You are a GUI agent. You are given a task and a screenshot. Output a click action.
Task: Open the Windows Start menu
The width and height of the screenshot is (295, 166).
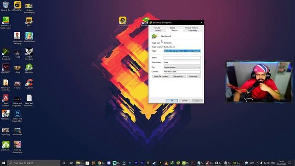(3, 163)
